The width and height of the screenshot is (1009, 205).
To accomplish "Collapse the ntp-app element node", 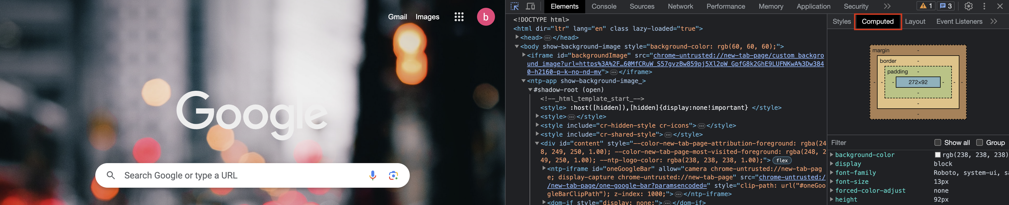I will [x=524, y=81].
